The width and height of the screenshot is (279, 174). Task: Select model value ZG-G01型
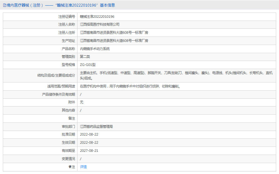coord(88,65)
